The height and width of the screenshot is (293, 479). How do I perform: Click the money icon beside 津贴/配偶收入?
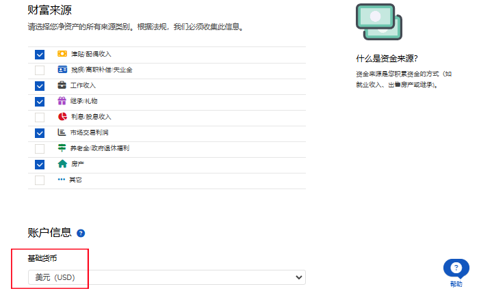[x=62, y=54]
